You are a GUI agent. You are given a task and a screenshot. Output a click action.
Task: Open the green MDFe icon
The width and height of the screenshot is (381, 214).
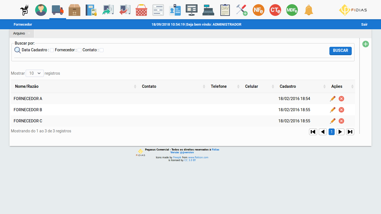pos(292,10)
